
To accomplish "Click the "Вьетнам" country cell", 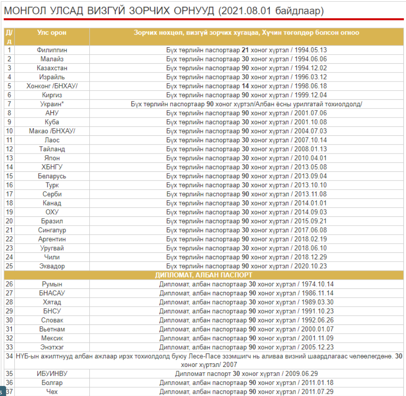I will coord(52,329).
